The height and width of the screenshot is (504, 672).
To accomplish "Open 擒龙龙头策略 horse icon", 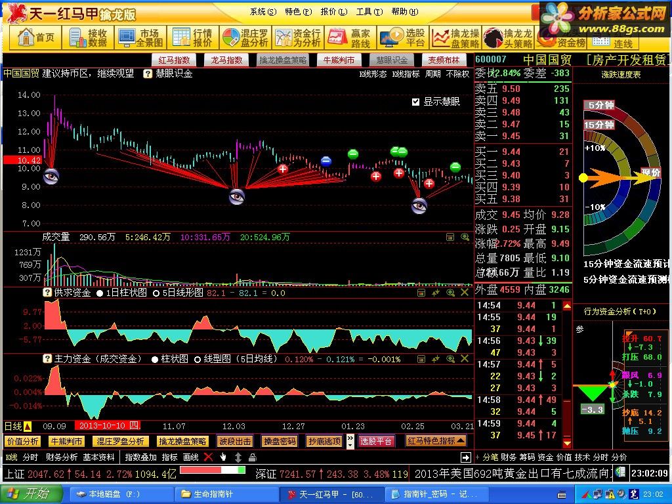I will coord(507,37).
